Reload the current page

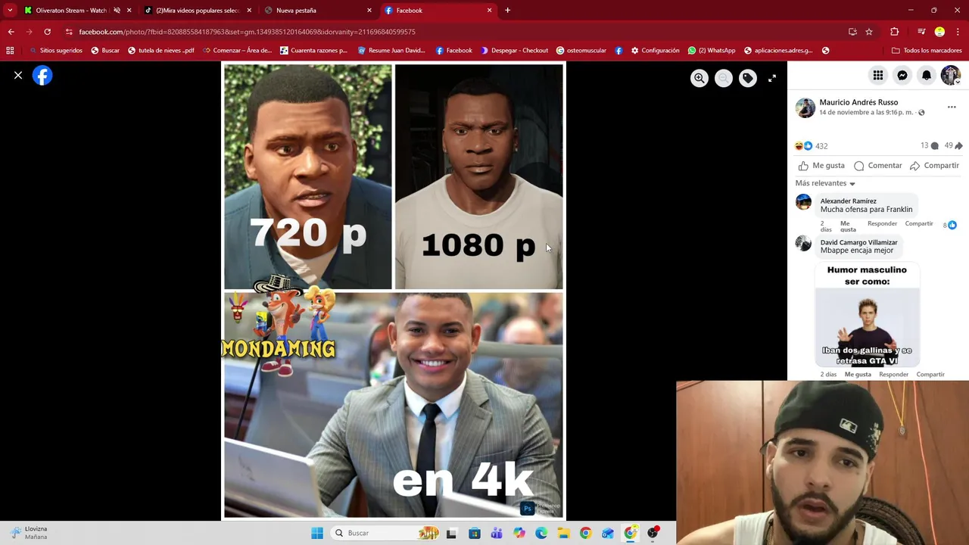pyautogui.click(x=47, y=32)
